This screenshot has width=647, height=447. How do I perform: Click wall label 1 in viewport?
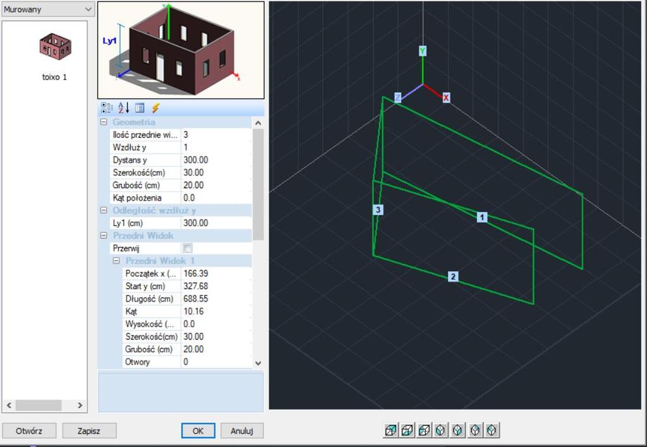(481, 217)
